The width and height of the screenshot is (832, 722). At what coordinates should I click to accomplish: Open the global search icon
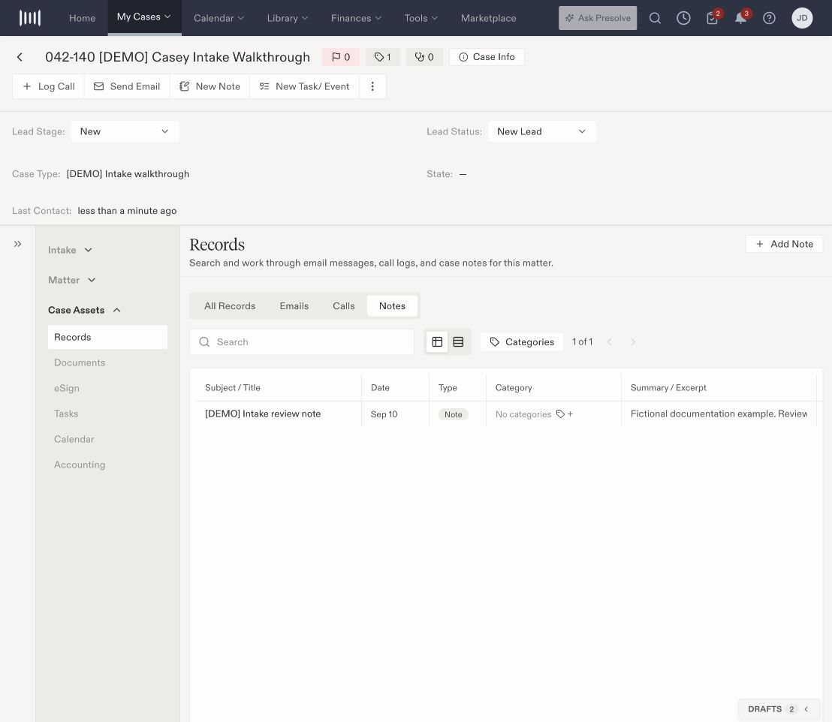(655, 18)
